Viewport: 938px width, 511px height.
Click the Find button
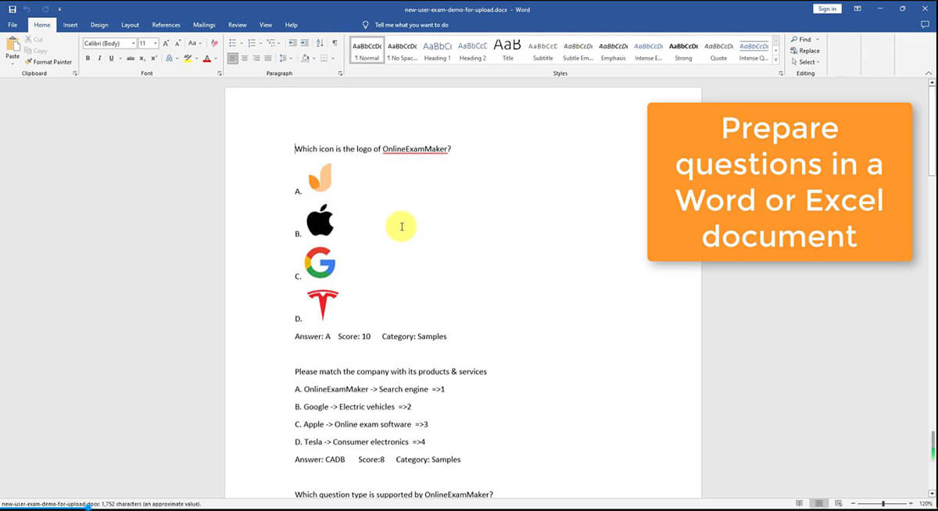[801, 39]
